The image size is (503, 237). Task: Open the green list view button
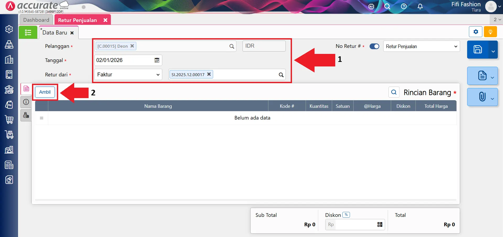[28, 32]
